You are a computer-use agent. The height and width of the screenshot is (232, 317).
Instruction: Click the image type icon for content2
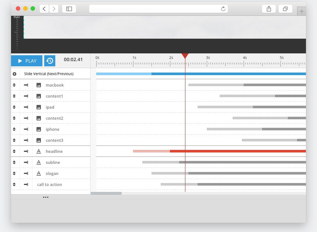point(39,118)
